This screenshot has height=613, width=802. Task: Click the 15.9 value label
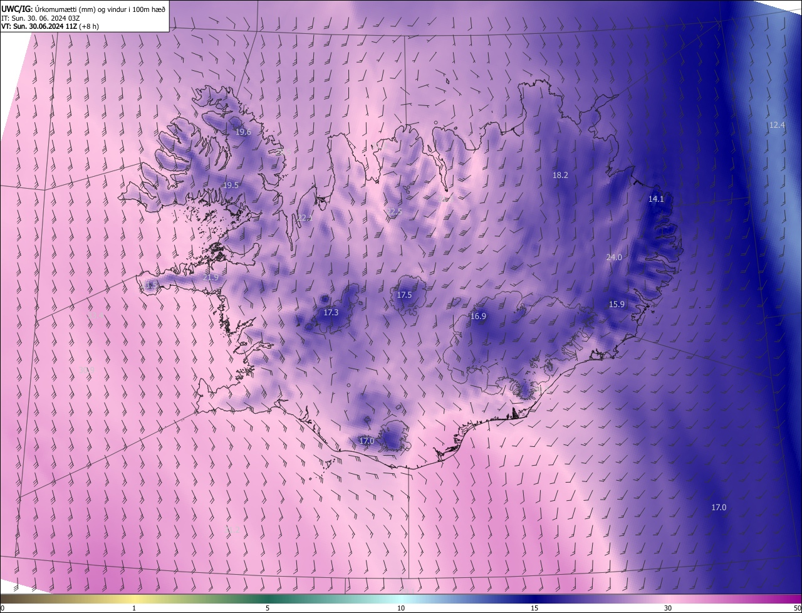coord(617,305)
